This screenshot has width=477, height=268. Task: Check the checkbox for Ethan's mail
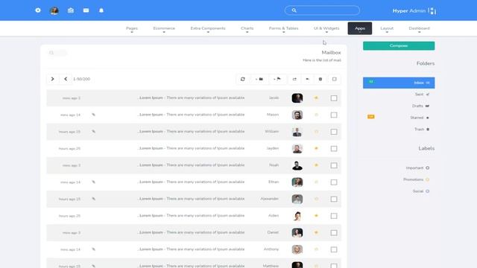(334, 182)
